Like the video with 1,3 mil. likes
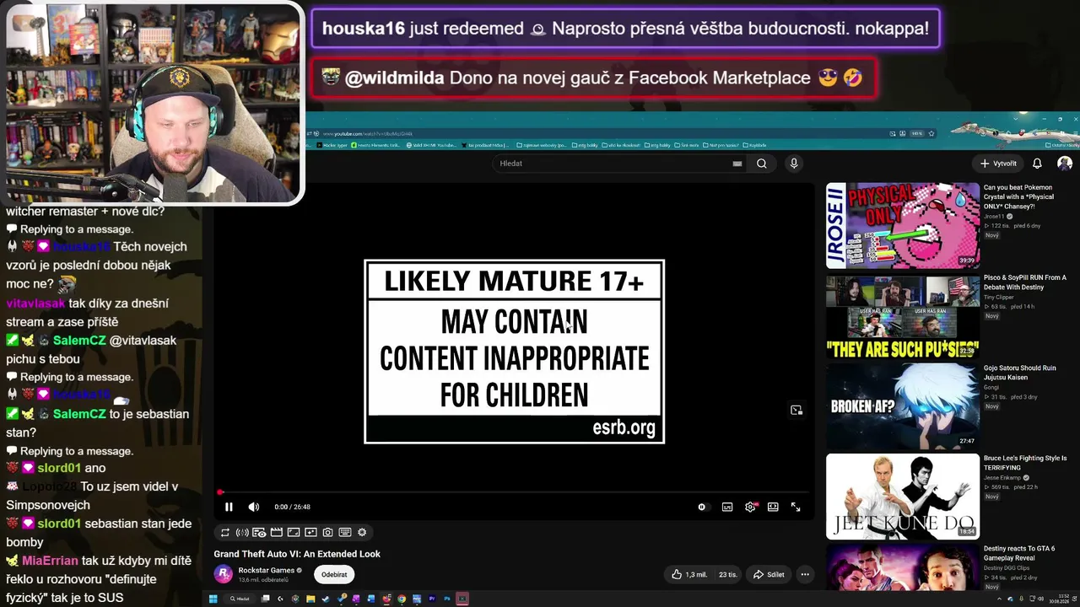Viewport: 1080px width, 607px height. click(x=689, y=574)
